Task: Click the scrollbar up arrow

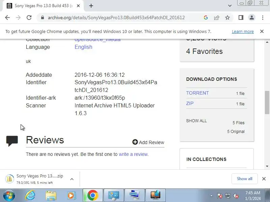Action: point(267,42)
